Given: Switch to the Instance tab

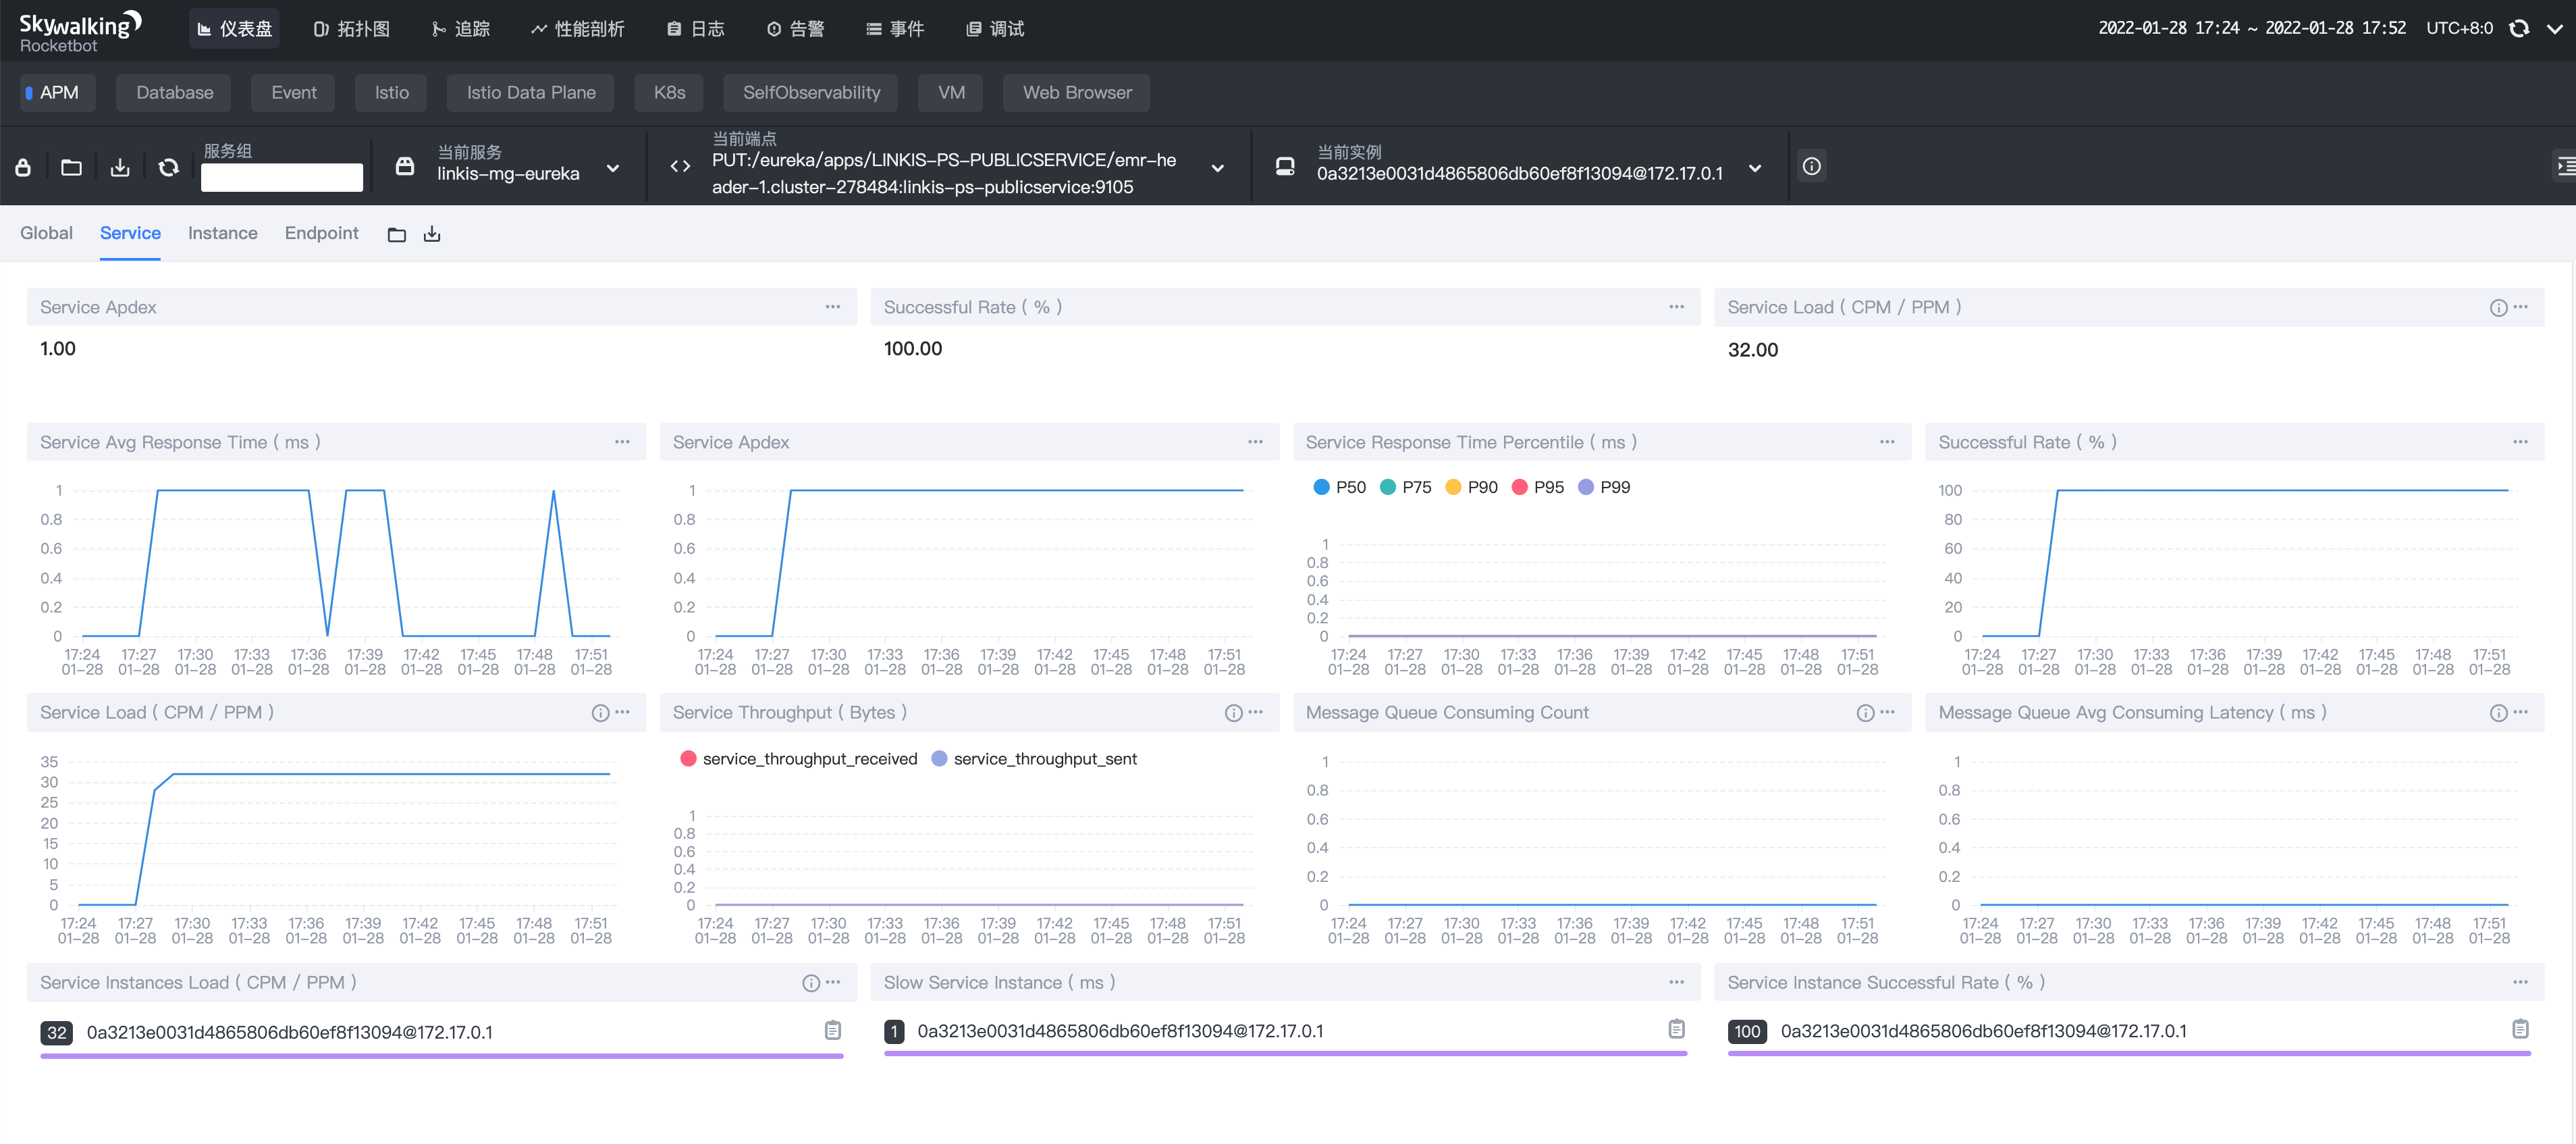Looking at the screenshot, I should pos(222,233).
